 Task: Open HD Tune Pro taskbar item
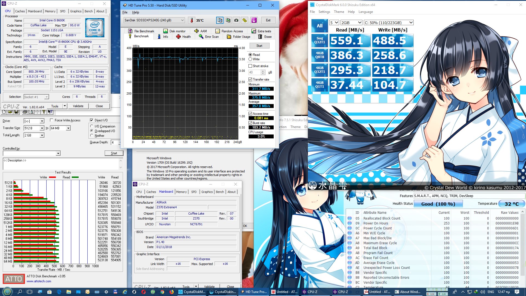pyautogui.click(x=253, y=292)
